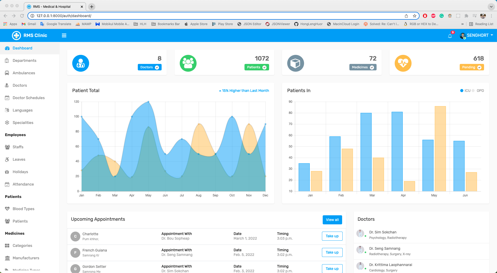Select the OPD radio toggle
Viewport: 497px width, 273px height.
tap(474, 91)
